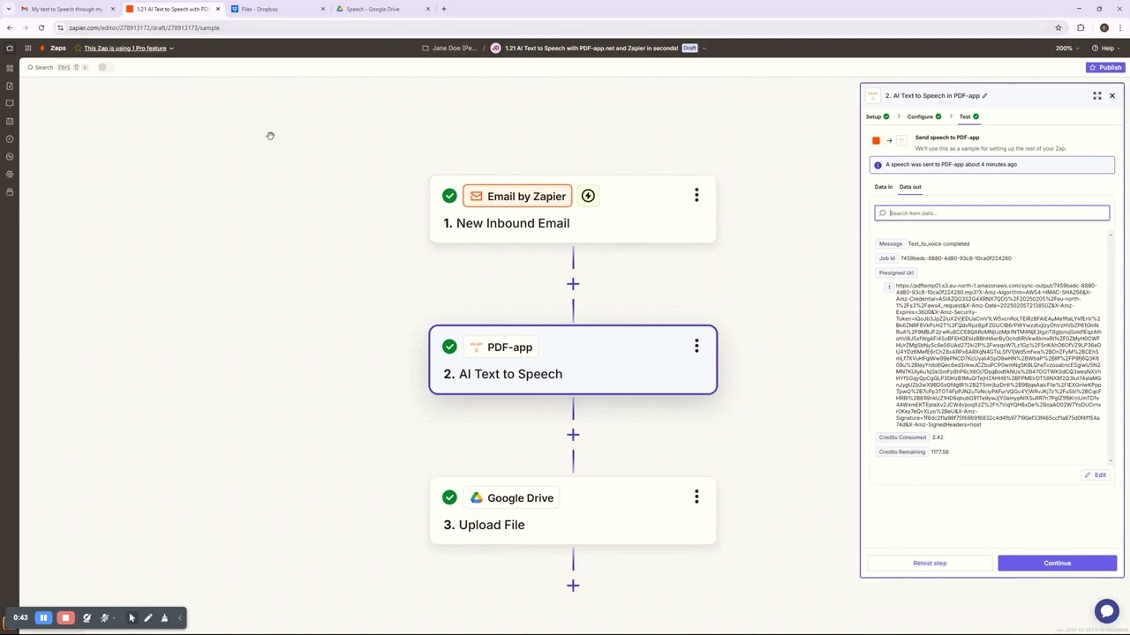1130x635 pixels.
Task: Select the Email by Zapier app badge
Action: coord(517,196)
